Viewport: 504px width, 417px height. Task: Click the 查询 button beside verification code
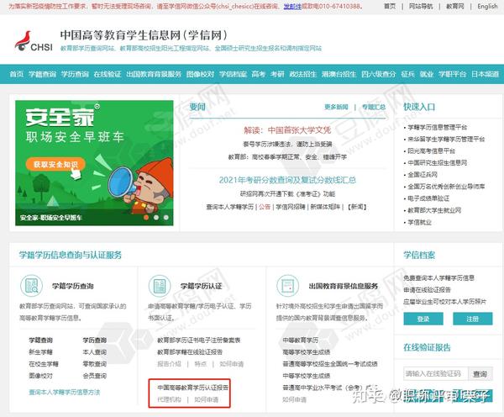pyautogui.click(x=480, y=374)
